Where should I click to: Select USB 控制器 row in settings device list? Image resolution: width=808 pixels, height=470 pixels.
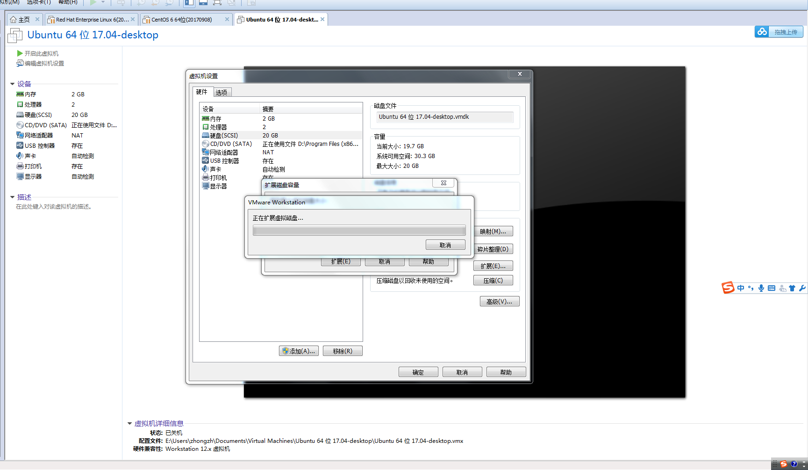click(281, 161)
